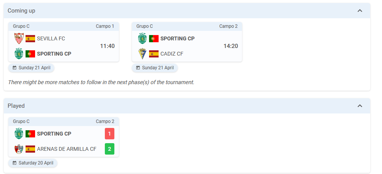Click the Sevilla FC club crest

coord(19,38)
